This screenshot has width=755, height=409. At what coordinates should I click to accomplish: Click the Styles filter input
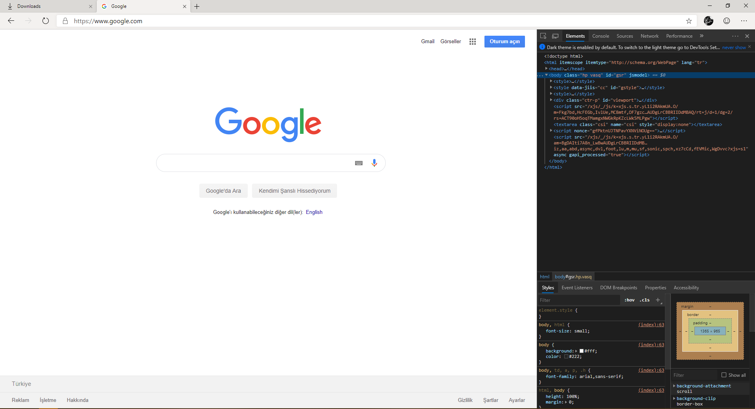pyautogui.click(x=579, y=300)
